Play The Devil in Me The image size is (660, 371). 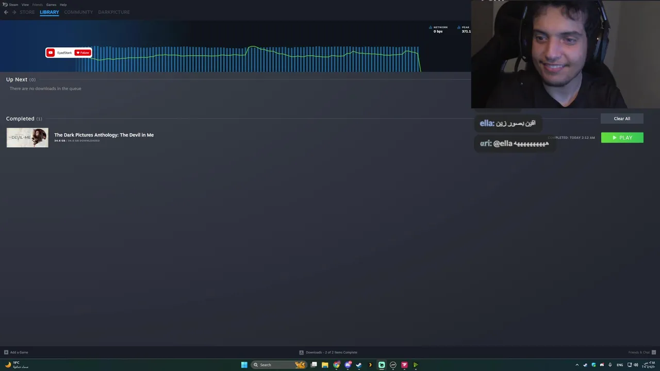622,138
